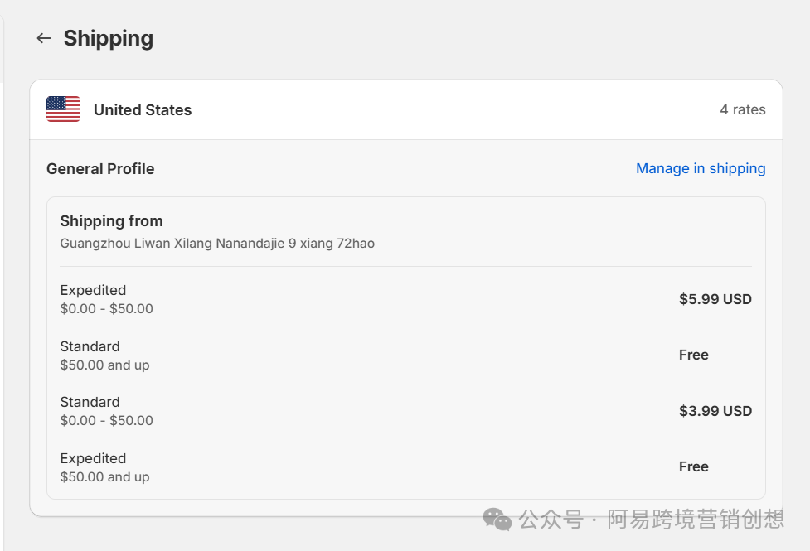Viewport: 810px width, 551px height.
Task: Click Free price on the Expedited rate
Action: tap(693, 466)
